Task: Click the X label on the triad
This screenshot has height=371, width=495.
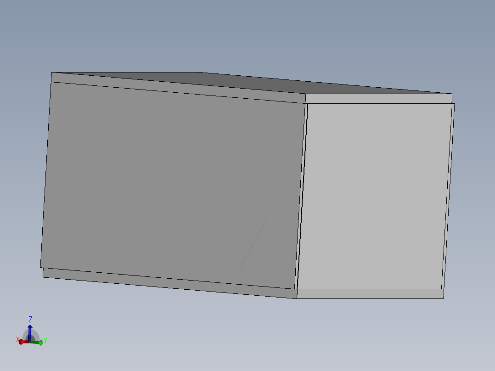Action: pos(18,339)
